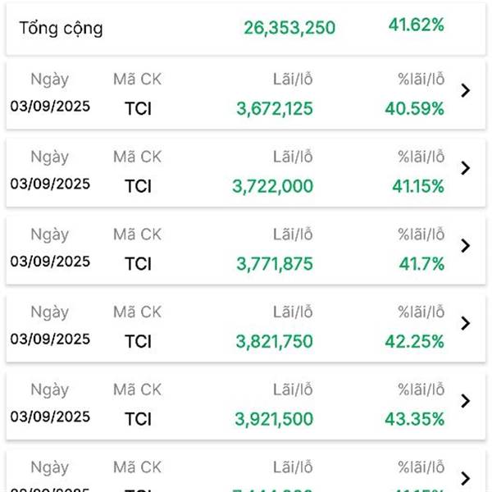Select total profit value 26,353,250
The width and height of the screenshot is (492, 492).
[x=289, y=28]
